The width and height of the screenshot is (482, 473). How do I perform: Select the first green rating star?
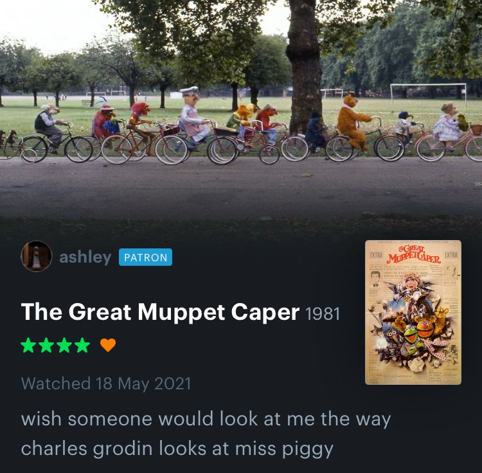(x=28, y=345)
